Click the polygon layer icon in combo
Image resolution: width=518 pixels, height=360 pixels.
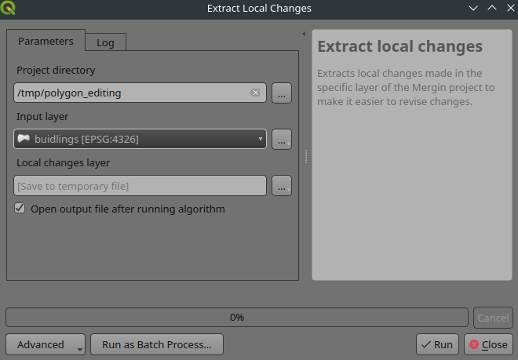(x=24, y=139)
